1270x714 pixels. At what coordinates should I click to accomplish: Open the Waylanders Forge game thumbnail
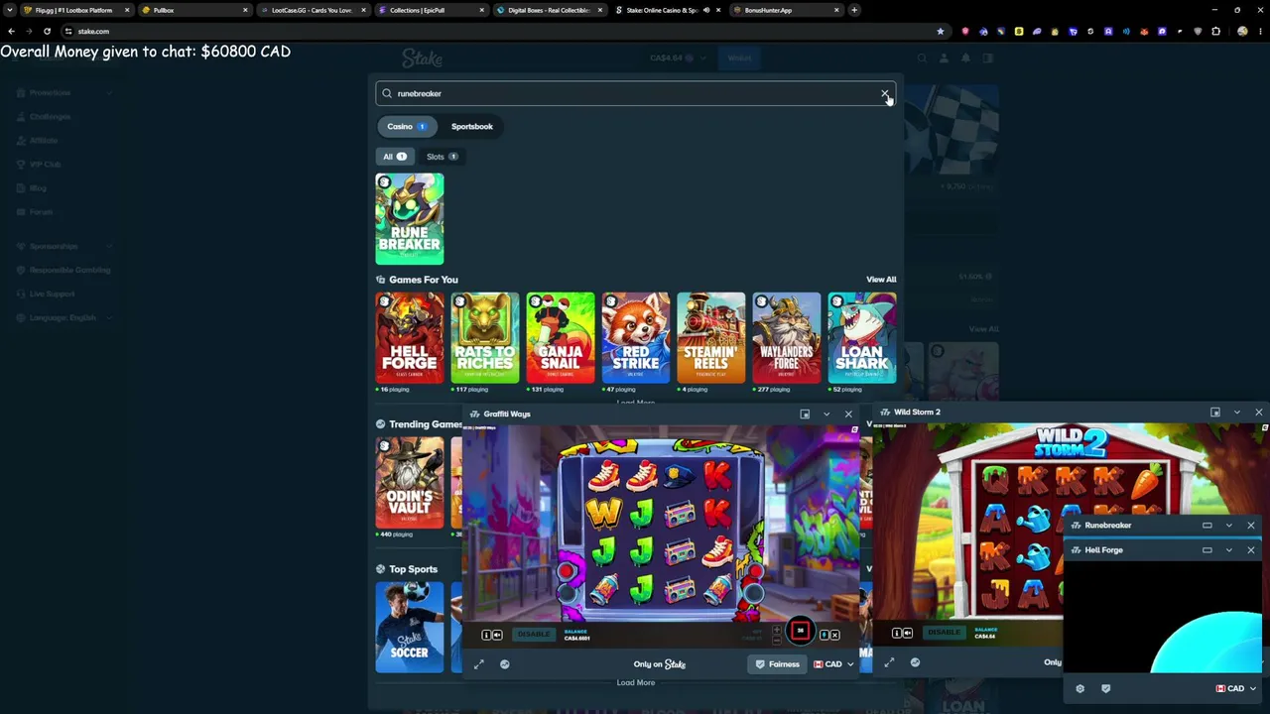tap(787, 338)
